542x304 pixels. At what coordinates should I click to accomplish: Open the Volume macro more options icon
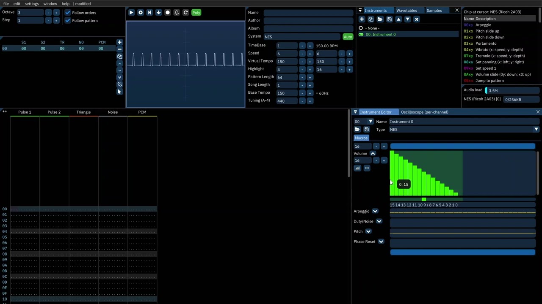click(x=367, y=168)
